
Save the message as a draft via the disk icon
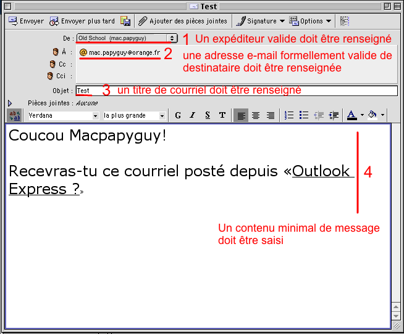[125, 21]
